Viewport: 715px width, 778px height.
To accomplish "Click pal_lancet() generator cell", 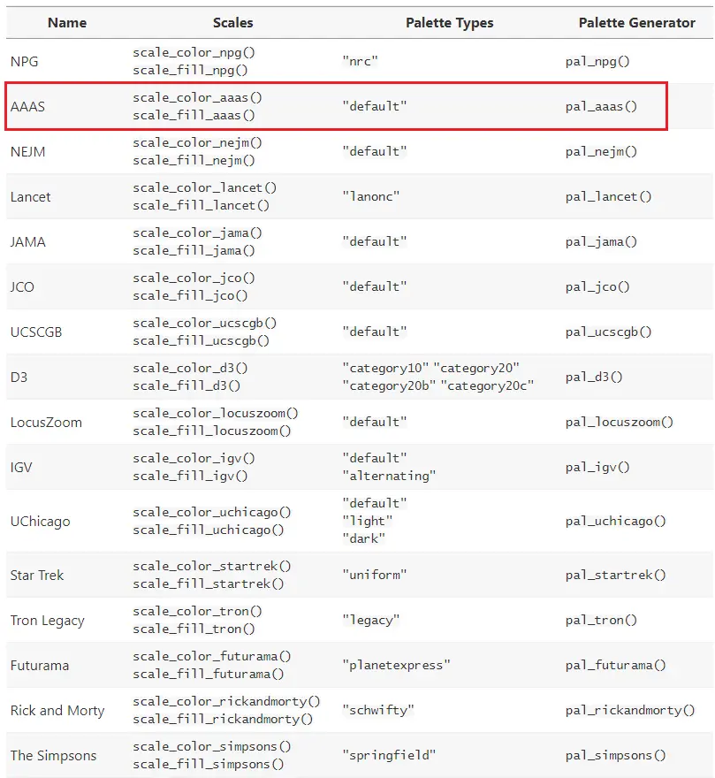I will (608, 197).
